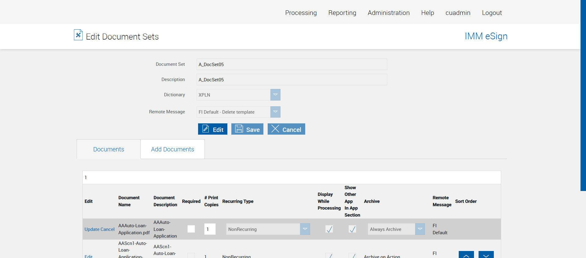Move the document down with down arrow
This screenshot has height=258, width=586.
click(x=486, y=255)
